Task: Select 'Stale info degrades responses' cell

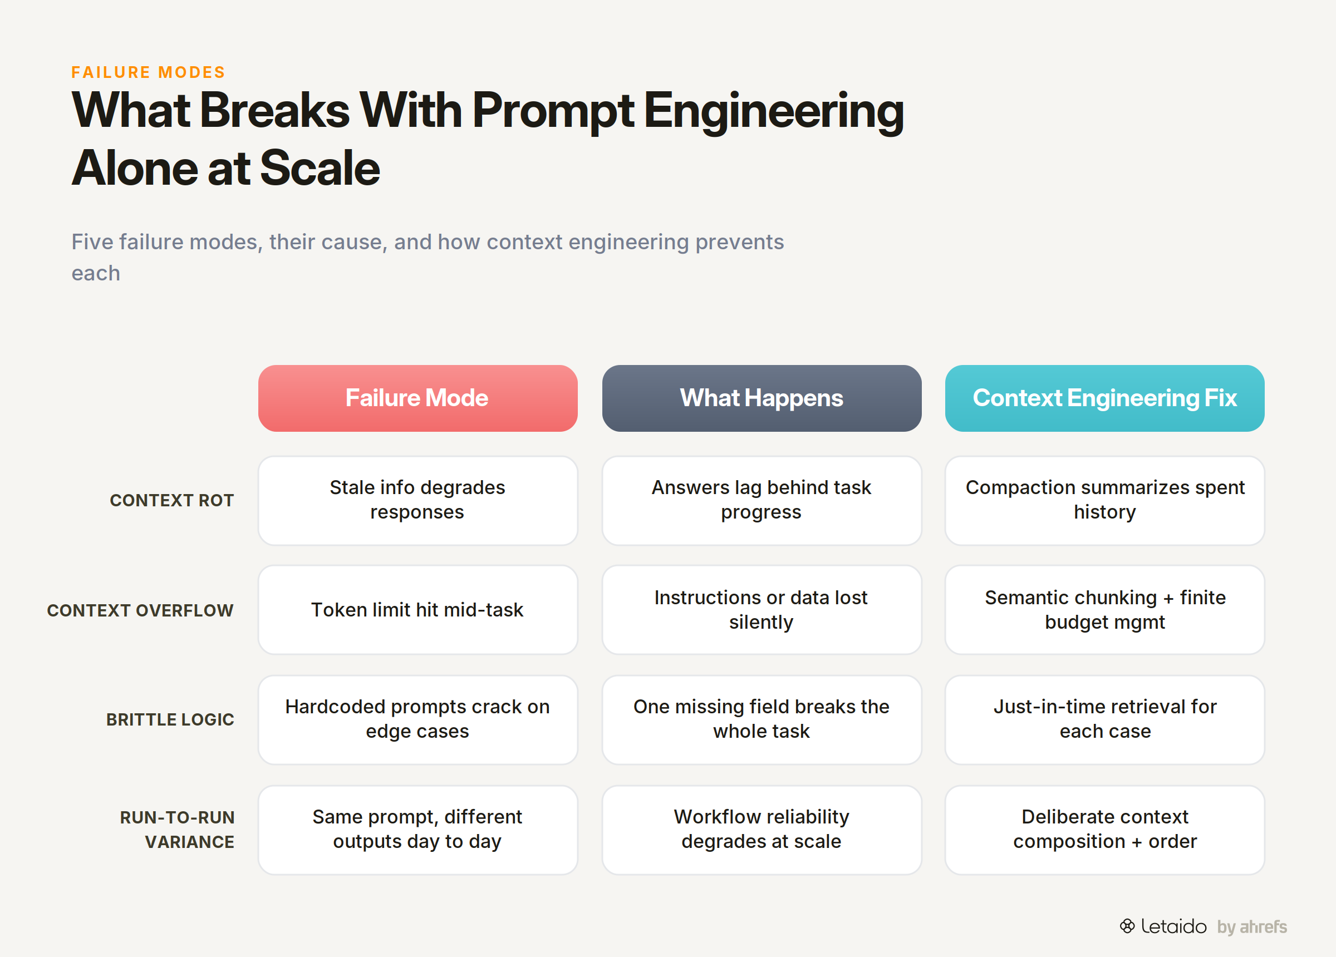Action: [417, 501]
